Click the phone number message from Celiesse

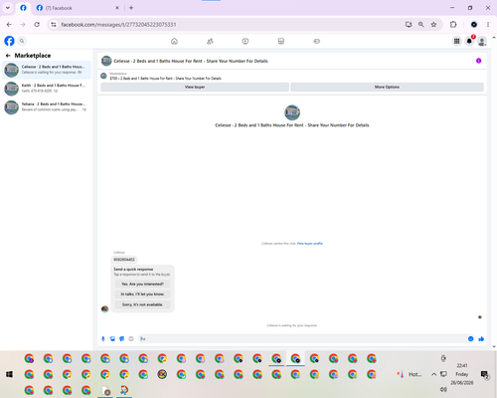pyautogui.click(x=124, y=260)
